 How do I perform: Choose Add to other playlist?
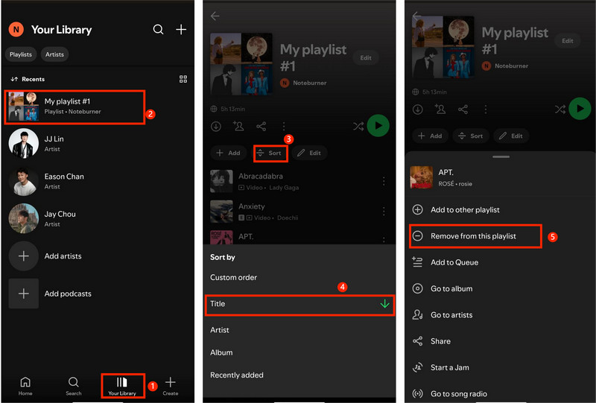(x=500, y=210)
